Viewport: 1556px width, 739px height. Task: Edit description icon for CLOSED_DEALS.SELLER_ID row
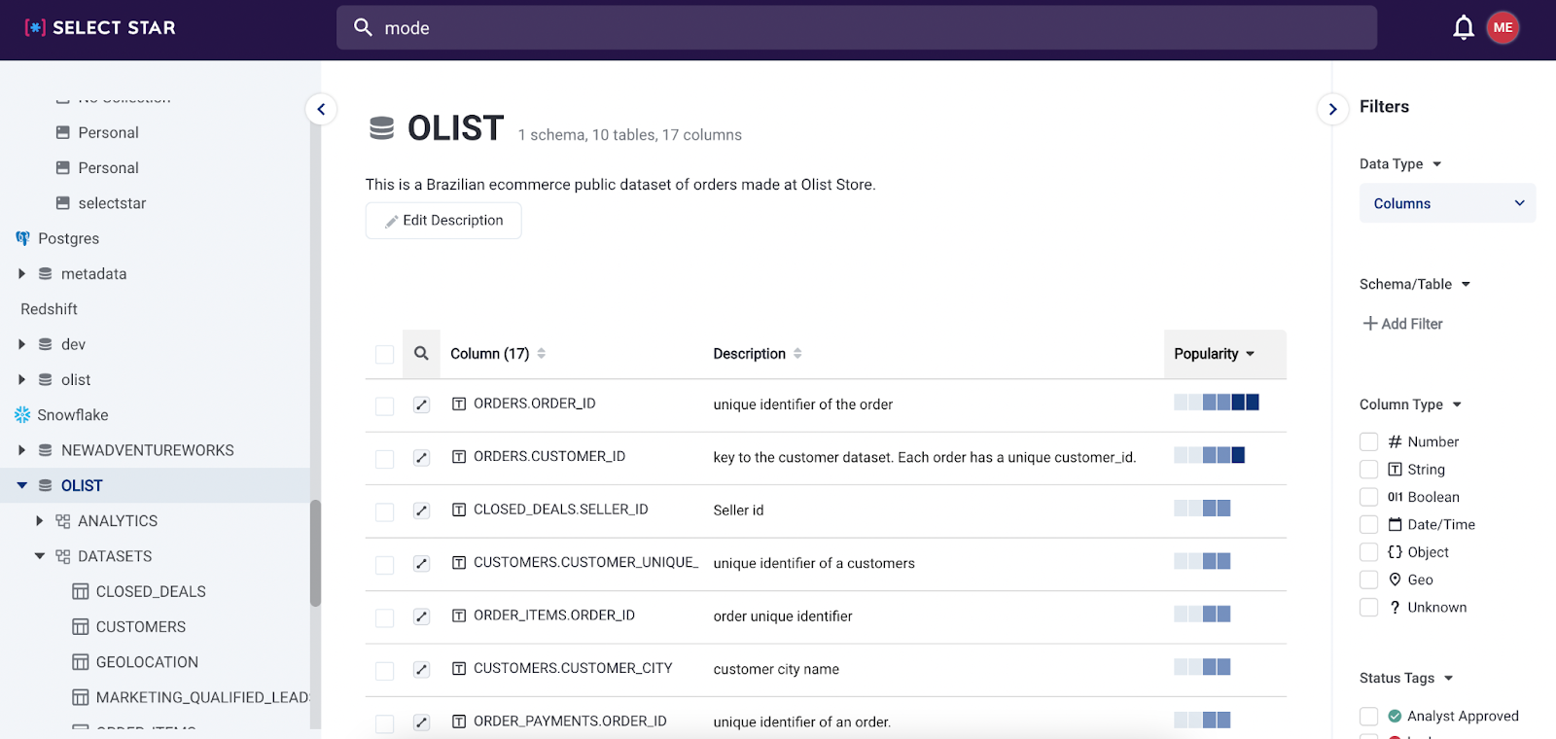(421, 510)
